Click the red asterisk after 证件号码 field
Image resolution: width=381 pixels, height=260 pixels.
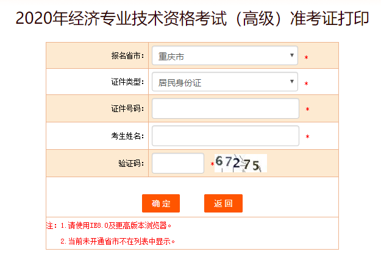tap(307, 110)
